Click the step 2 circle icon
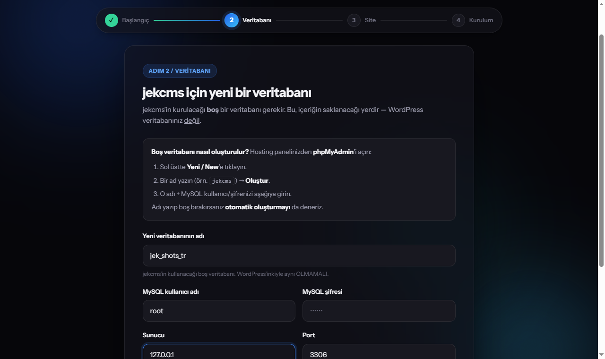Screen dimensions: 605x359 click(232, 20)
